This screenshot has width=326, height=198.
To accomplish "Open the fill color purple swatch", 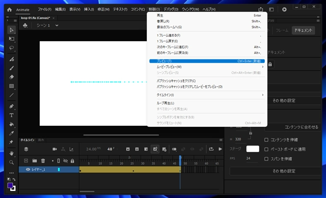I will pyautogui.click(x=10, y=185).
